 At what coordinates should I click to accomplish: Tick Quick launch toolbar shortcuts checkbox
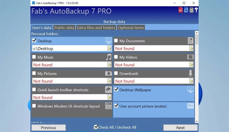34,89
